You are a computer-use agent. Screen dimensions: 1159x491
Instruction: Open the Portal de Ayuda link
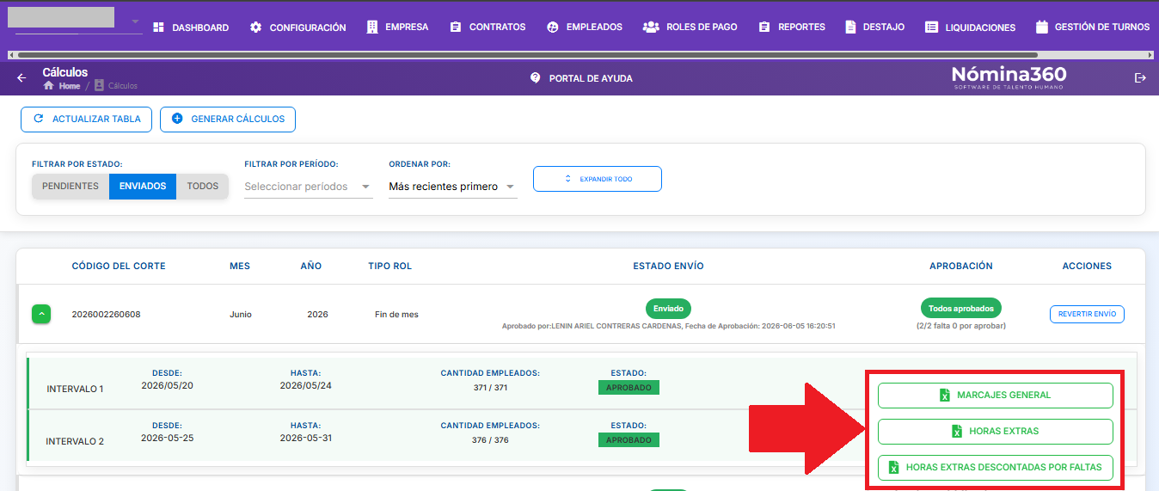tap(581, 78)
